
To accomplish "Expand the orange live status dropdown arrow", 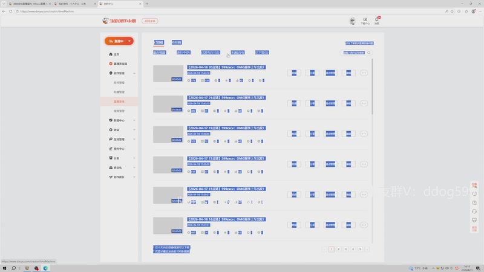I will (129, 41).
